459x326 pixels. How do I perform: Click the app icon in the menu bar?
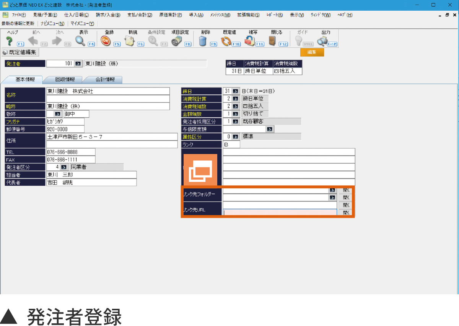5,15
